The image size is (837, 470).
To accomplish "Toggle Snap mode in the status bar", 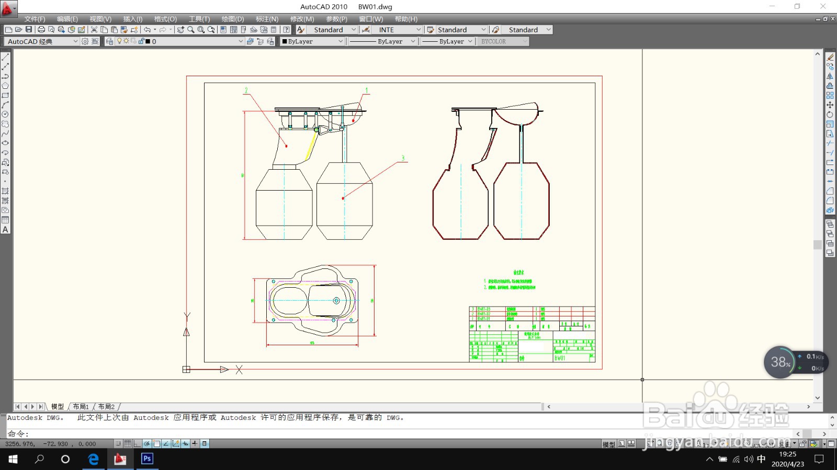I will coord(118,444).
